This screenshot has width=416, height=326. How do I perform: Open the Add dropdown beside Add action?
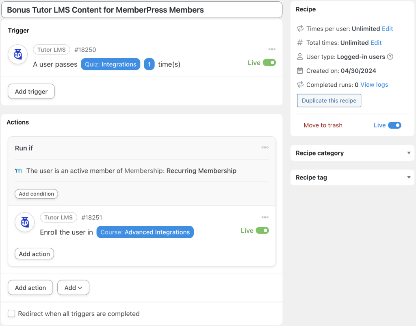pyautogui.click(x=73, y=287)
